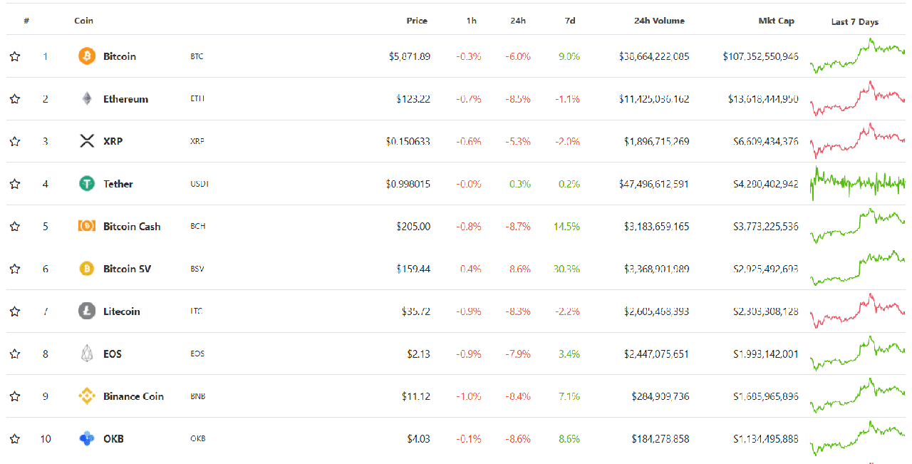Star Bitcoin SV as a favorite
Image resolution: width=912 pixels, height=464 pixels.
pyautogui.click(x=14, y=269)
